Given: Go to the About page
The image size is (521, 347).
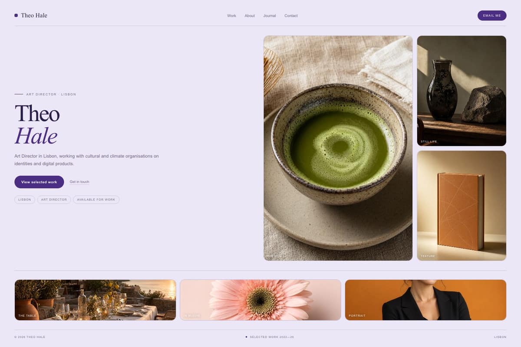Looking at the screenshot, I should click(x=250, y=16).
